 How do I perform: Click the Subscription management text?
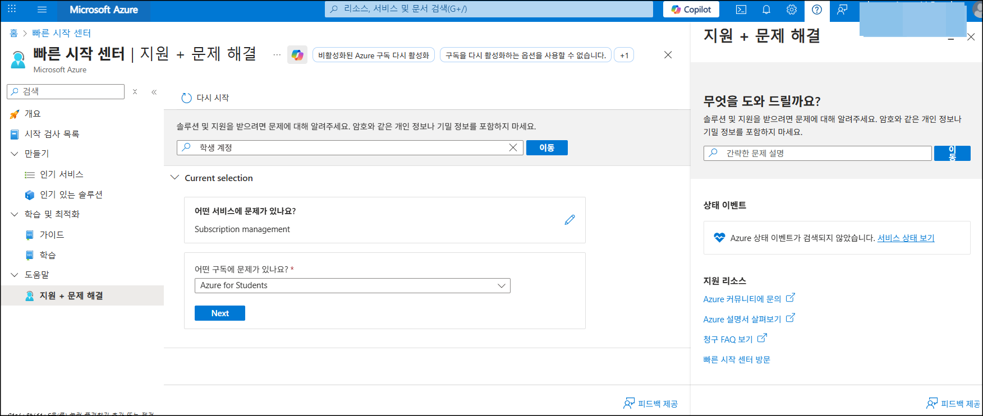pos(242,229)
